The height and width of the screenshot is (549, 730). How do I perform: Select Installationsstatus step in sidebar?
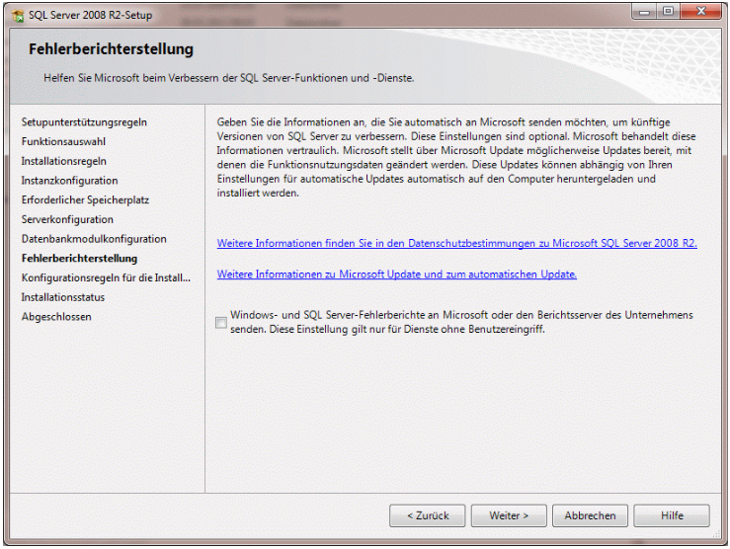[63, 297]
